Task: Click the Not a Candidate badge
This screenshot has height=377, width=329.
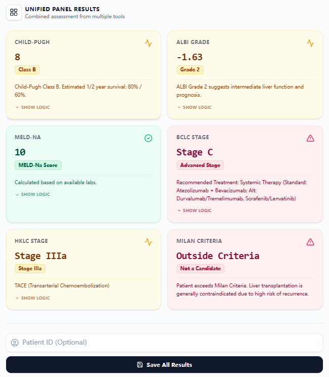Action: pyautogui.click(x=200, y=269)
